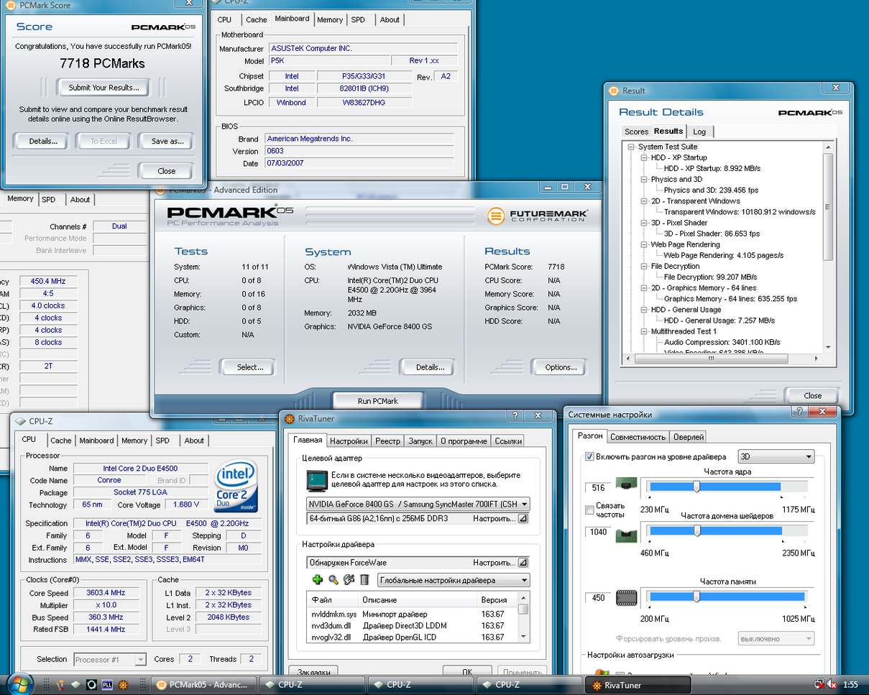Image resolution: width=869 pixels, height=695 pixels.
Task: Click the Настроить triangle button beside Обнаружен ForceWare
Action: tap(523, 563)
